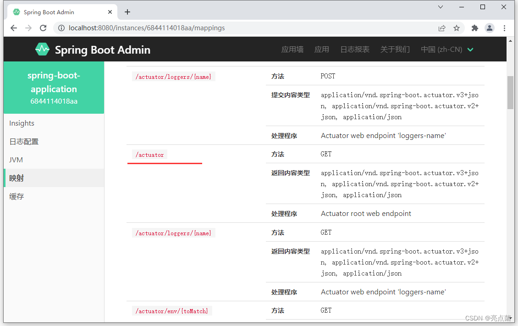Open the Chrome three-dot menu

pyautogui.click(x=504, y=28)
